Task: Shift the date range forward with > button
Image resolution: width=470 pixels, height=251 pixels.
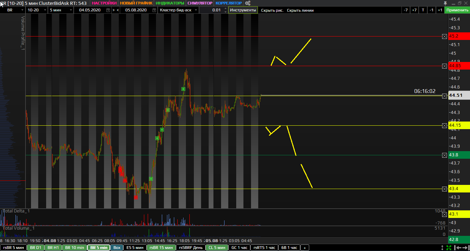Action: tap(114, 10)
